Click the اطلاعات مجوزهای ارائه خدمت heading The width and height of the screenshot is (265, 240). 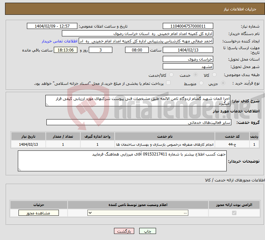235,180
